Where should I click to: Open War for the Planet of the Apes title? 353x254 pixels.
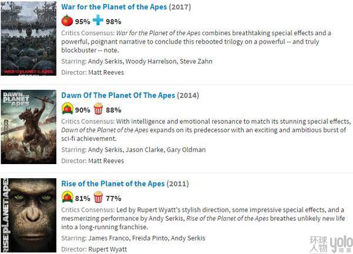coord(114,7)
